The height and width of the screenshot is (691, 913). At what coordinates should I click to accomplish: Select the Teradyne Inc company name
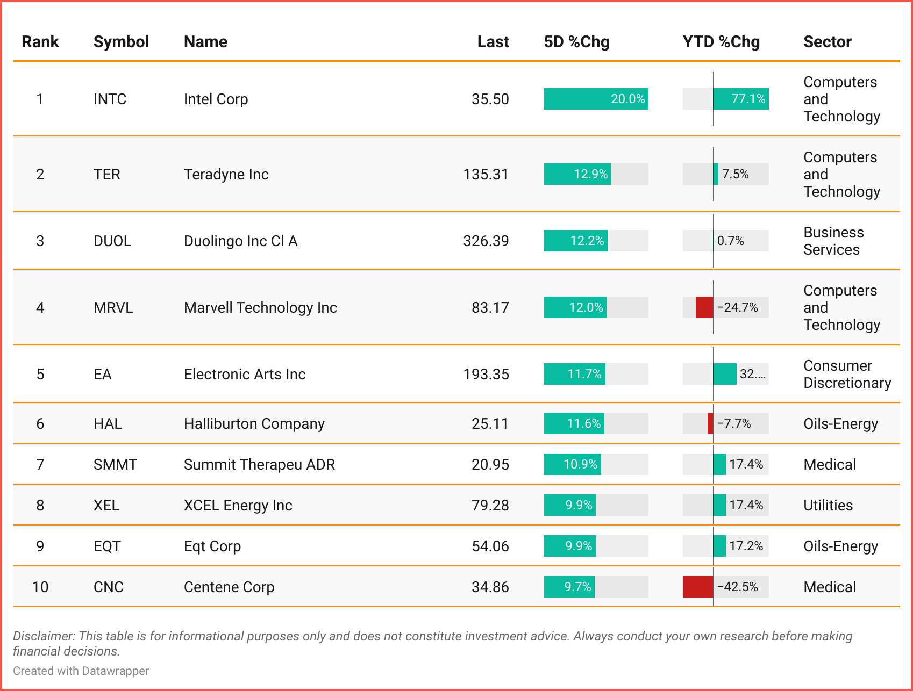tap(226, 175)
